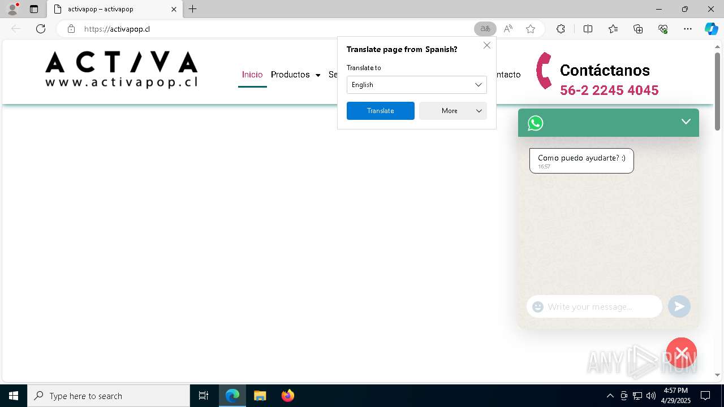This screenshot has height=407, width=724.
Task: Open the Translate to English dropdown
Action: click(x=417, y=85)
